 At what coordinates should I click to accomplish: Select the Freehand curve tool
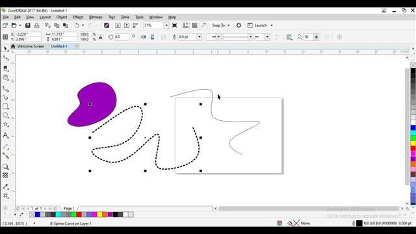point(5,88)
